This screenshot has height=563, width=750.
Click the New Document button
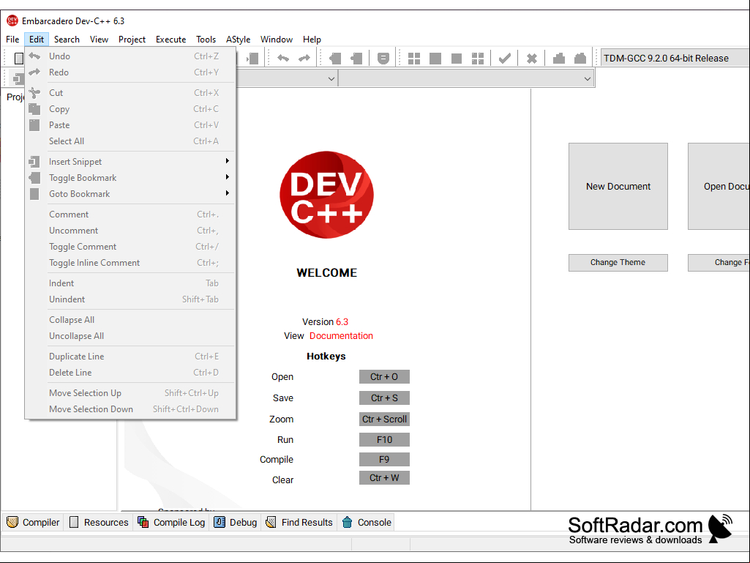pyautogui.click(x=618, y=186)
